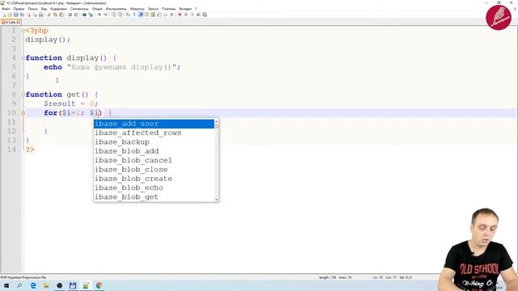This screenshot has width=518, height=291.
Task: Click the Run macro multiple times icon
Action: coord(198,15)
